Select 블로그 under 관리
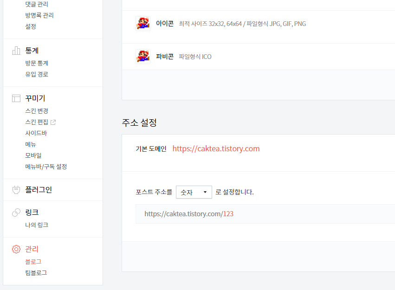 click(x=33, y=262)
